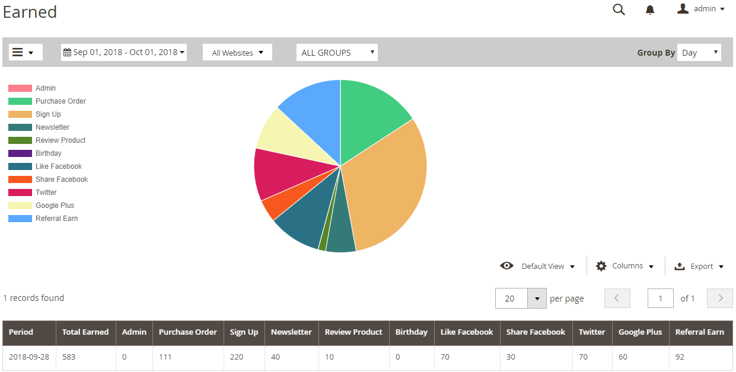Click the search magnifier icon
The width and height of the screenshot is (736, 372).
click(x=619, y=9)
